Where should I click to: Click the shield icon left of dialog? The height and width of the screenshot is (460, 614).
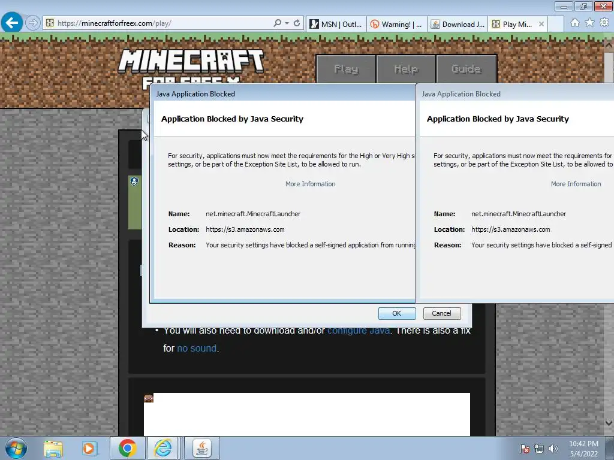pos(134,181)
